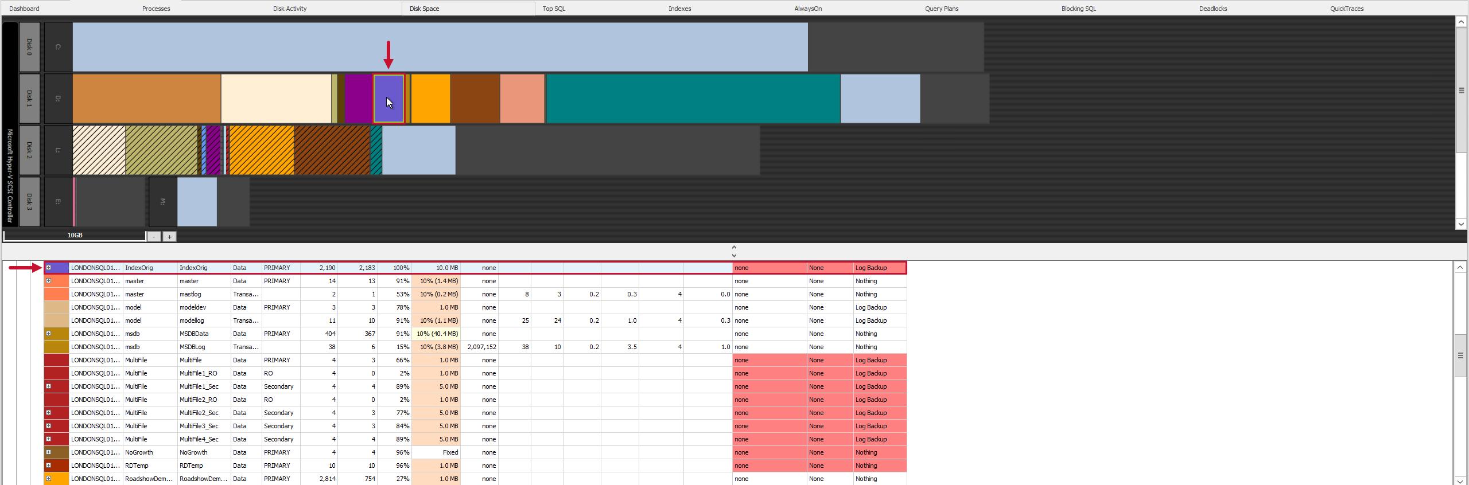Image resolution: width=1469 pixels, height=485 pixels.
Task: Click the minus zoom button by 10GB scale
Action: [154, 237]
